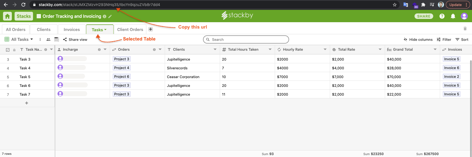Toggle the select all rows checkbox

click(x=8, y=50)
